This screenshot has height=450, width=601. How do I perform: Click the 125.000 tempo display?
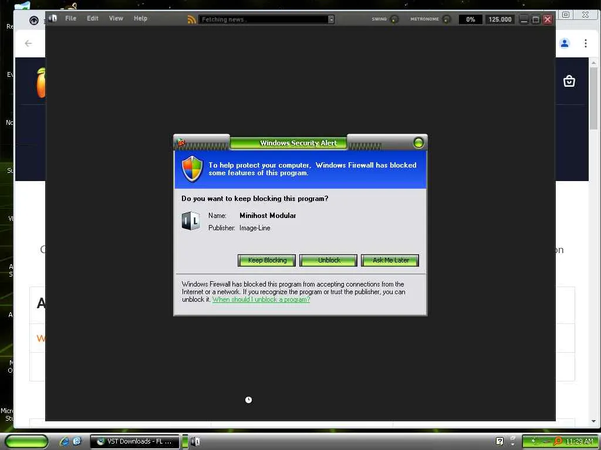point(500,19)
